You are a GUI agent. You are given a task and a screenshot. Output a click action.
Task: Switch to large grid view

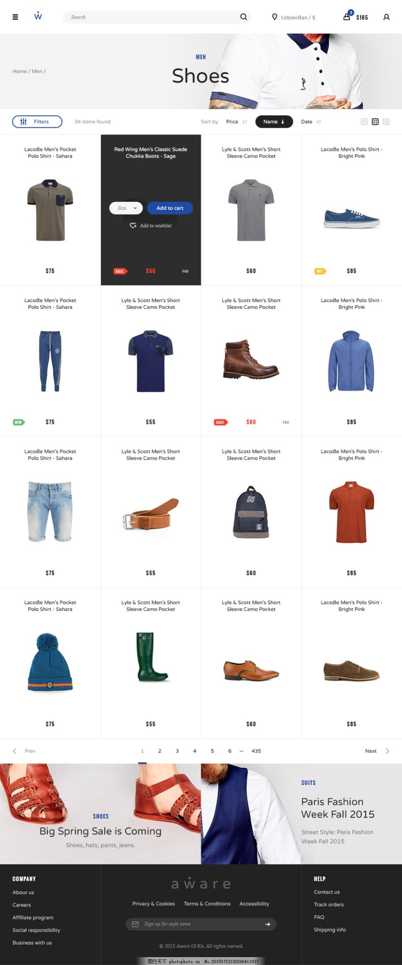[x=375, y=122]
